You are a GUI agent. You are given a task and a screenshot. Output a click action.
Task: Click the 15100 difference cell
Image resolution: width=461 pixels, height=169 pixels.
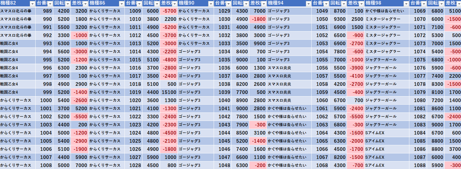point(169,92)
